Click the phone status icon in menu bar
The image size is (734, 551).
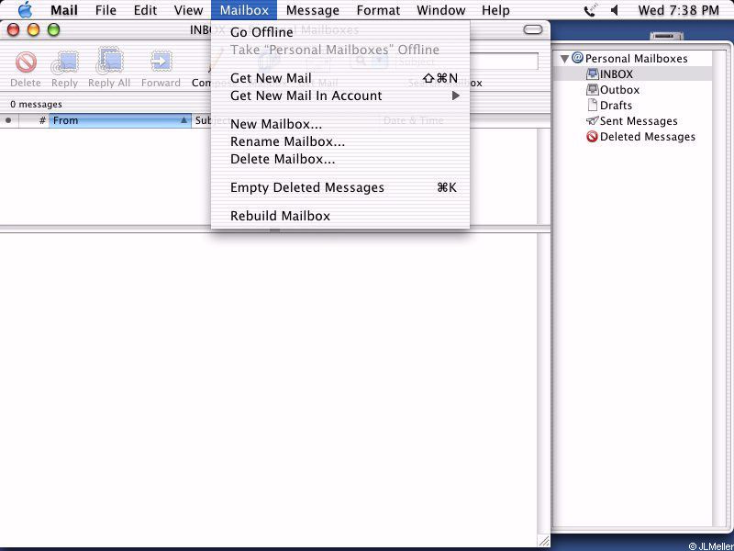point(591,10)
